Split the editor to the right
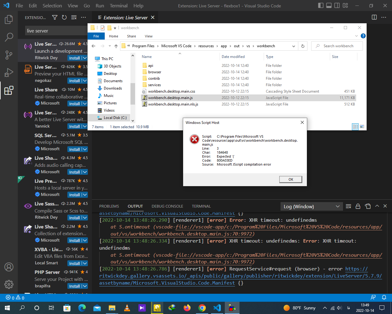392x314 pixels. (374, 17)
